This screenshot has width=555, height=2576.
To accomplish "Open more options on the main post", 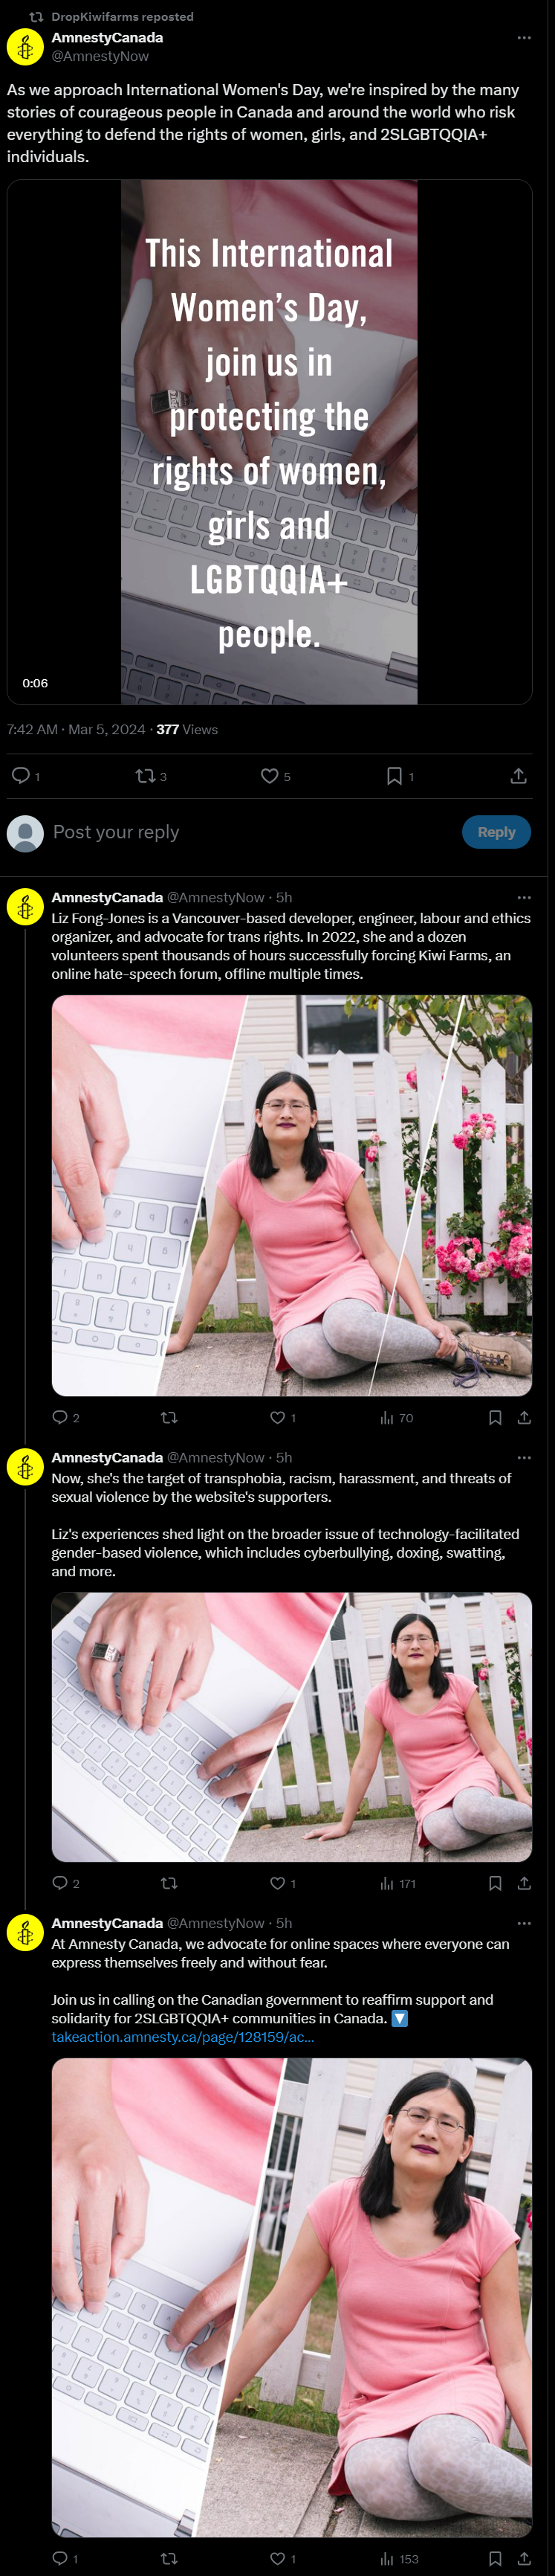I will coord(524,38).
